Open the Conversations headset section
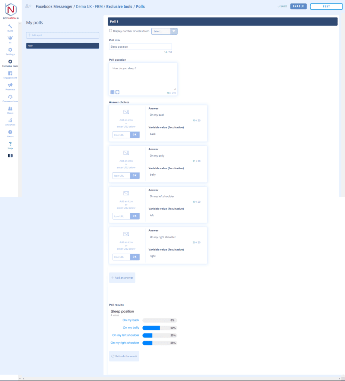 [x=10, y=98]
